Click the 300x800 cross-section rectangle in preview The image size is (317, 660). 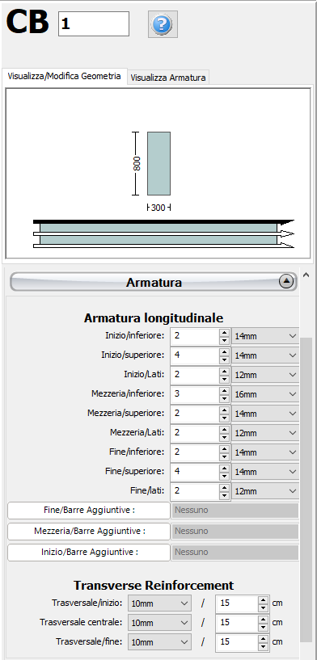pos(159,163)
